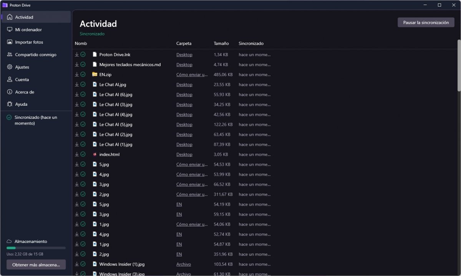
Task: Click the Actividad home icon in sidebar
Action: [x=10, y=17]
